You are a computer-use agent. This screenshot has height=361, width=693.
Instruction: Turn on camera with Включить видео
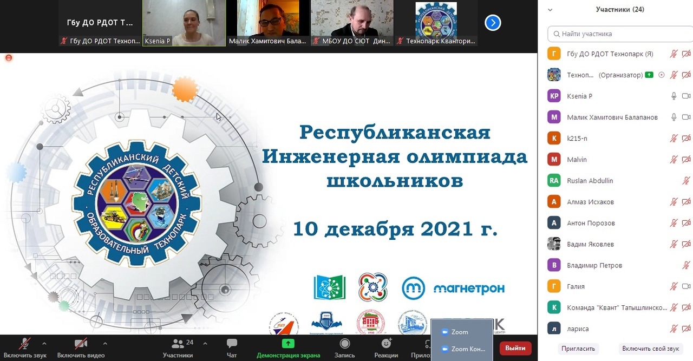81,344
